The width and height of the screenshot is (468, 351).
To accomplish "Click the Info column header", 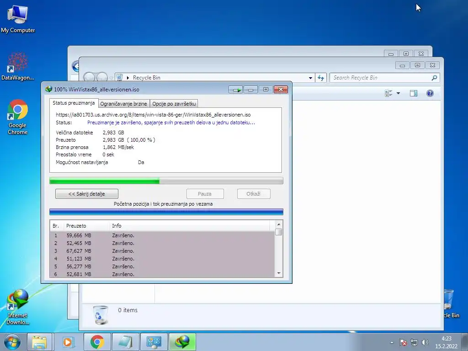I will [x=190, y=226].
